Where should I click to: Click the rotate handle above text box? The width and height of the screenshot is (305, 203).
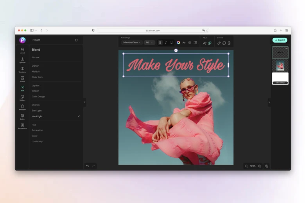pyautogui.click(x=176, y=50)
